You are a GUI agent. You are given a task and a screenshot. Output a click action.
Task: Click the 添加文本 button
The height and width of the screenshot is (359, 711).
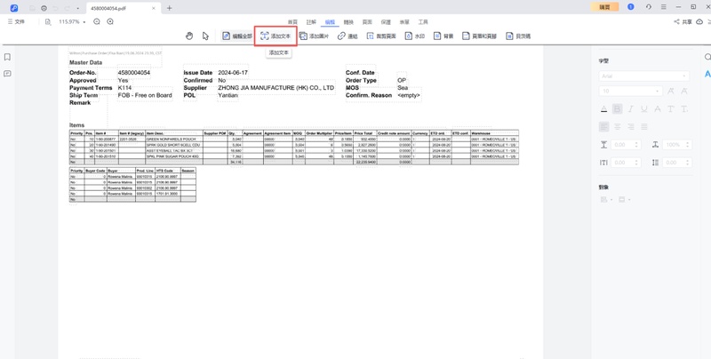[276, 36]
